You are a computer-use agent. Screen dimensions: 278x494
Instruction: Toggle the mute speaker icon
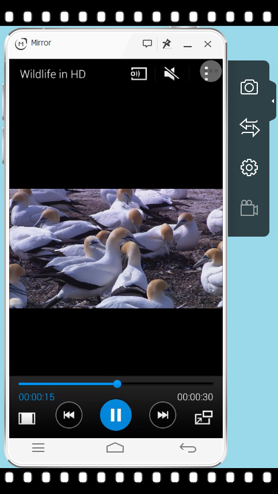[x=172, y=74]
